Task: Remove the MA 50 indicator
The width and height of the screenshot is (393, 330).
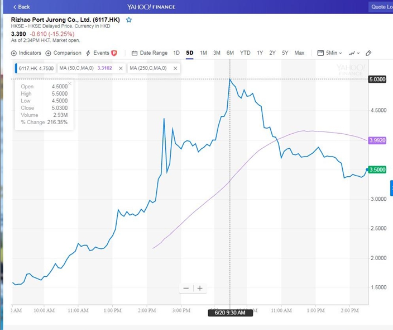Action: click(x=121, y=68)
